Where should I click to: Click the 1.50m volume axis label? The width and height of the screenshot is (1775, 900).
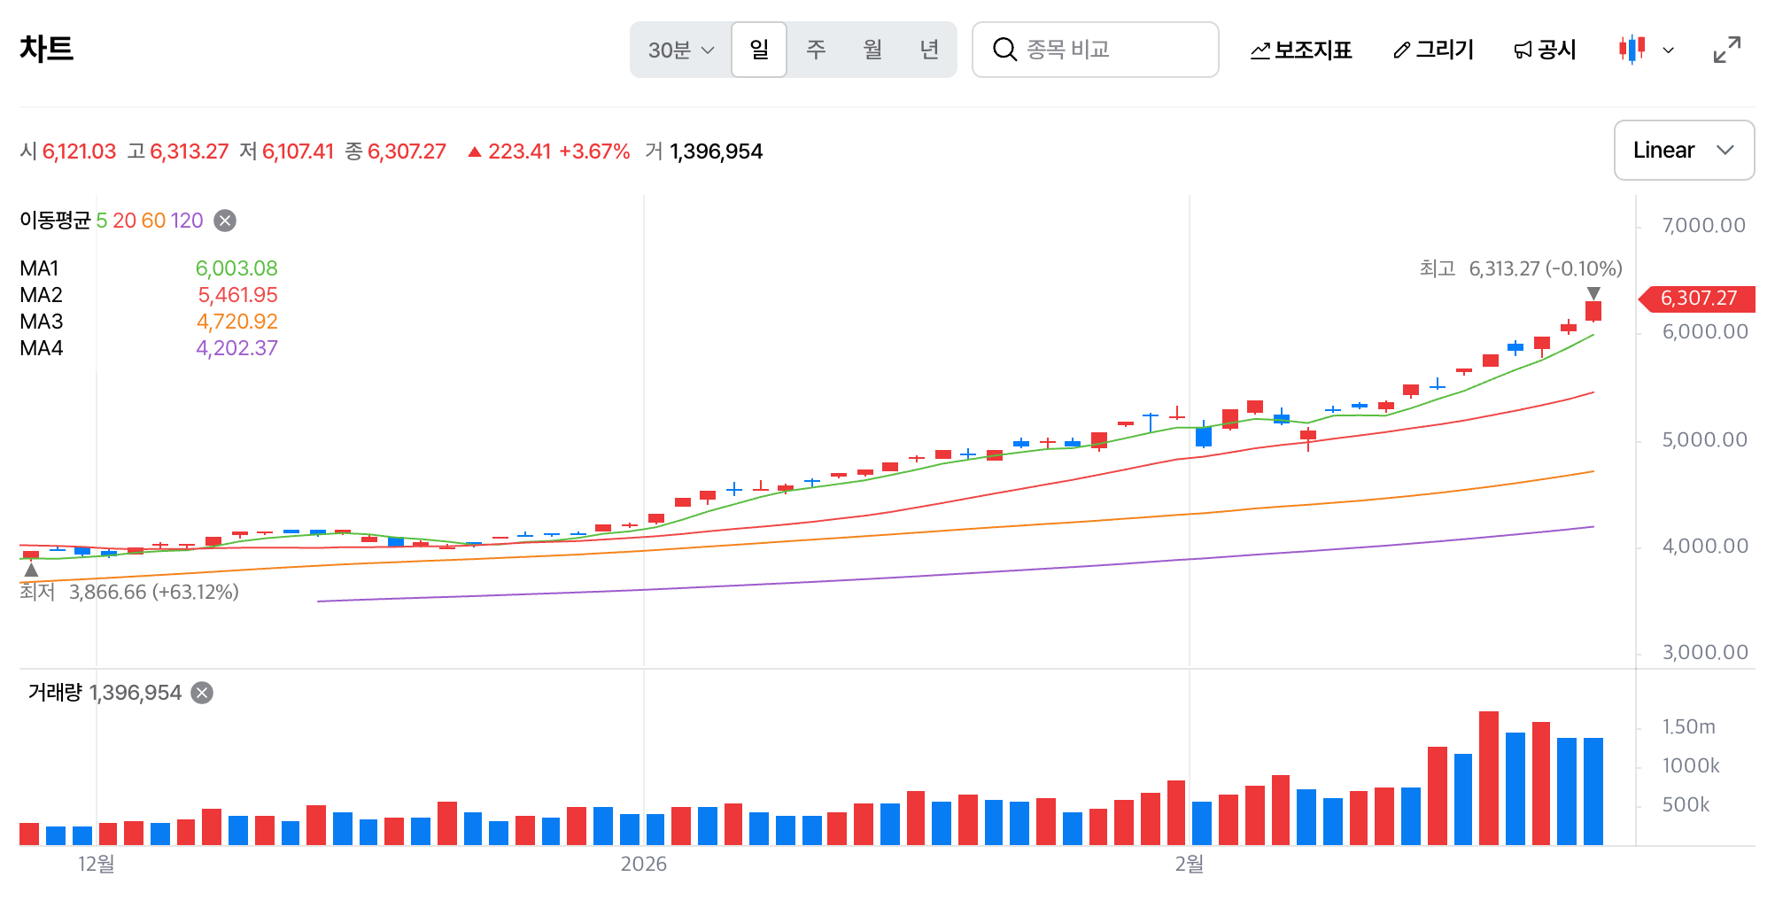tap(1689, 726)
